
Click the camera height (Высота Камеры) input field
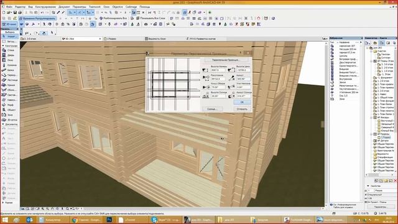pos(218,70)
